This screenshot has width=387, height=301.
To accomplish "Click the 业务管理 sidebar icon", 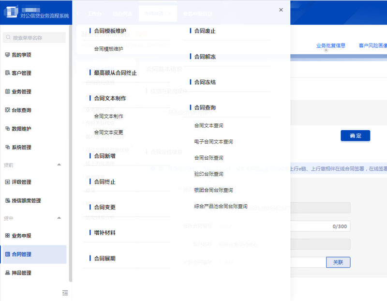I will [x=8, y=91].
